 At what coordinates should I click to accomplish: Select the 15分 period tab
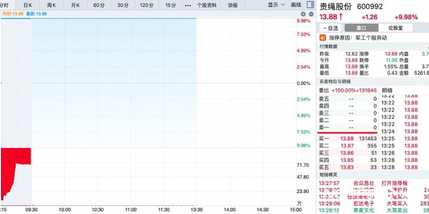[x=171, y=5]
